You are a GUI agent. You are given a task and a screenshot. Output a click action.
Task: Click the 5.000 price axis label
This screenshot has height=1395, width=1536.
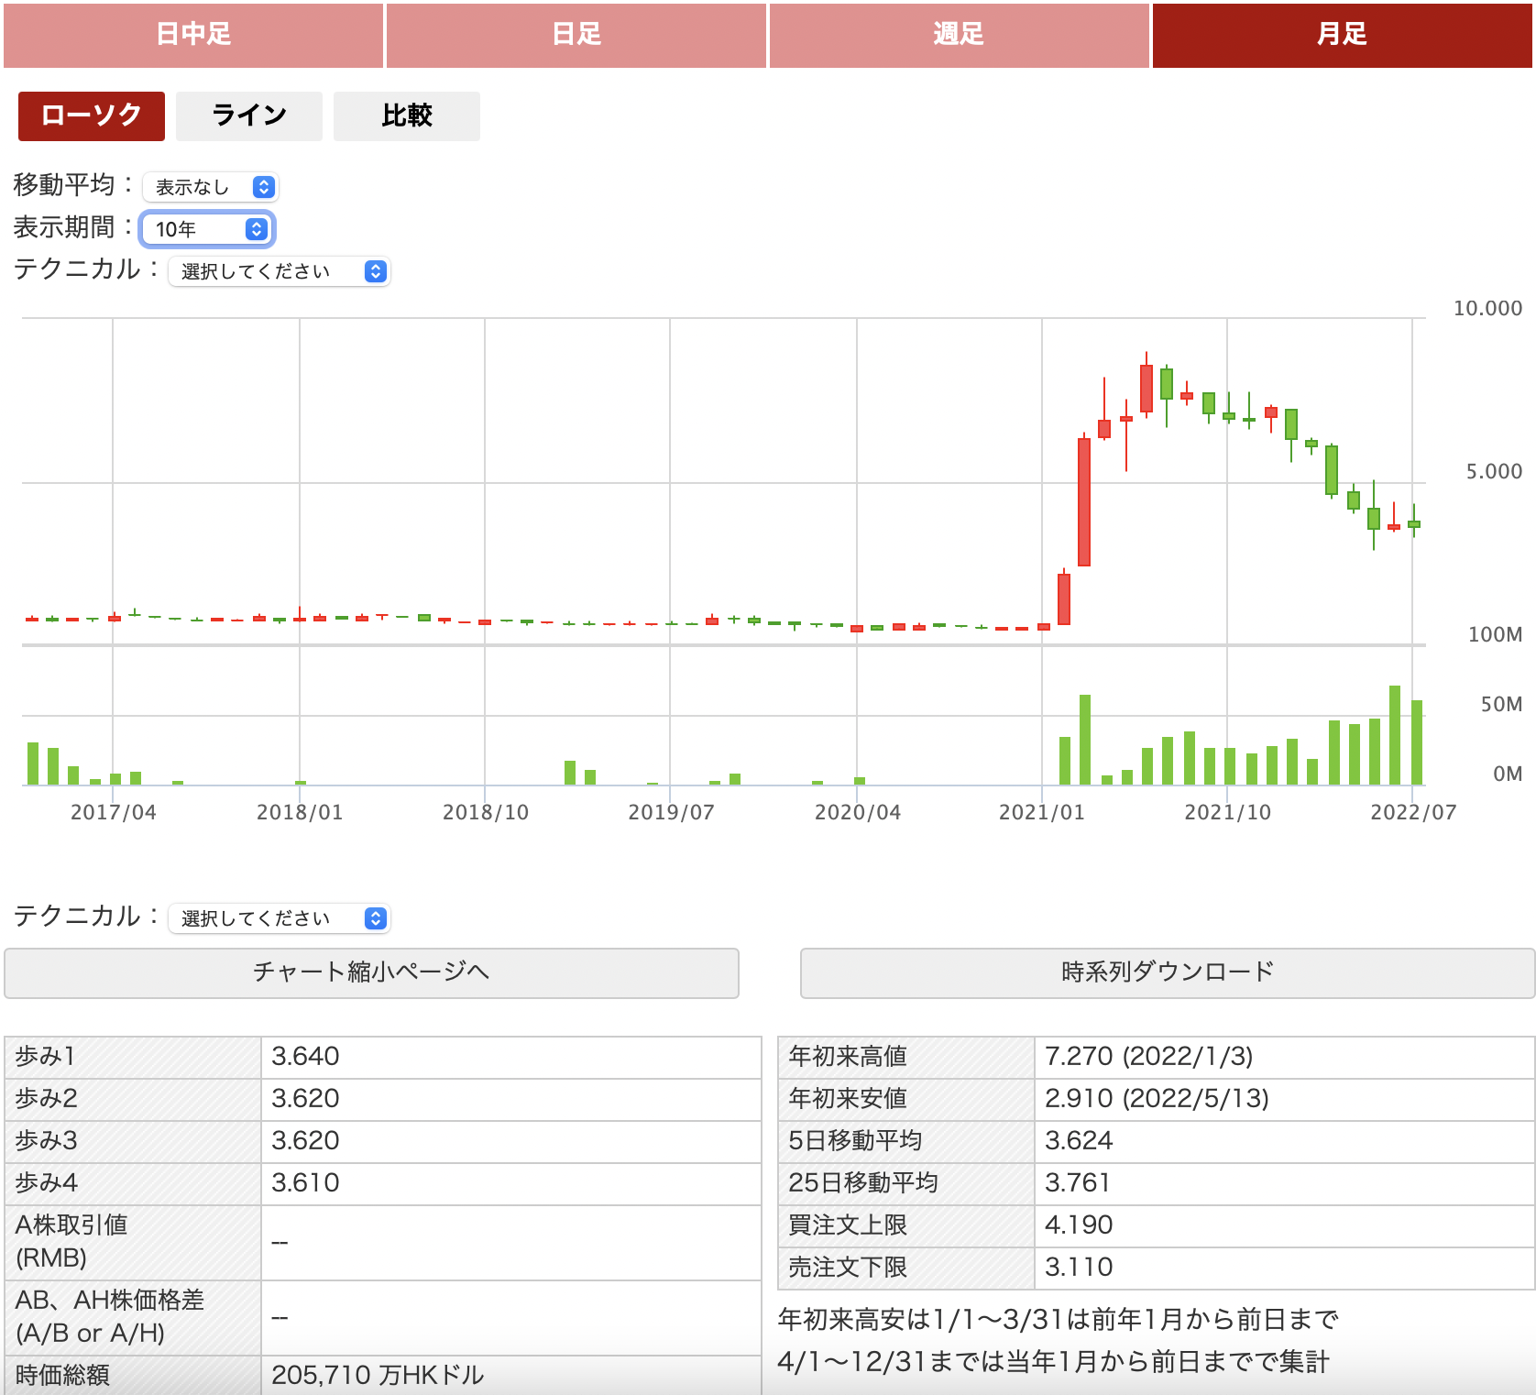click(x=1494, y=471)
